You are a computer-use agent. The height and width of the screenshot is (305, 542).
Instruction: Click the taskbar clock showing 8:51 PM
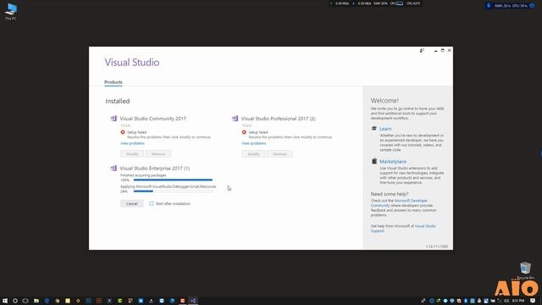(517, 301)
